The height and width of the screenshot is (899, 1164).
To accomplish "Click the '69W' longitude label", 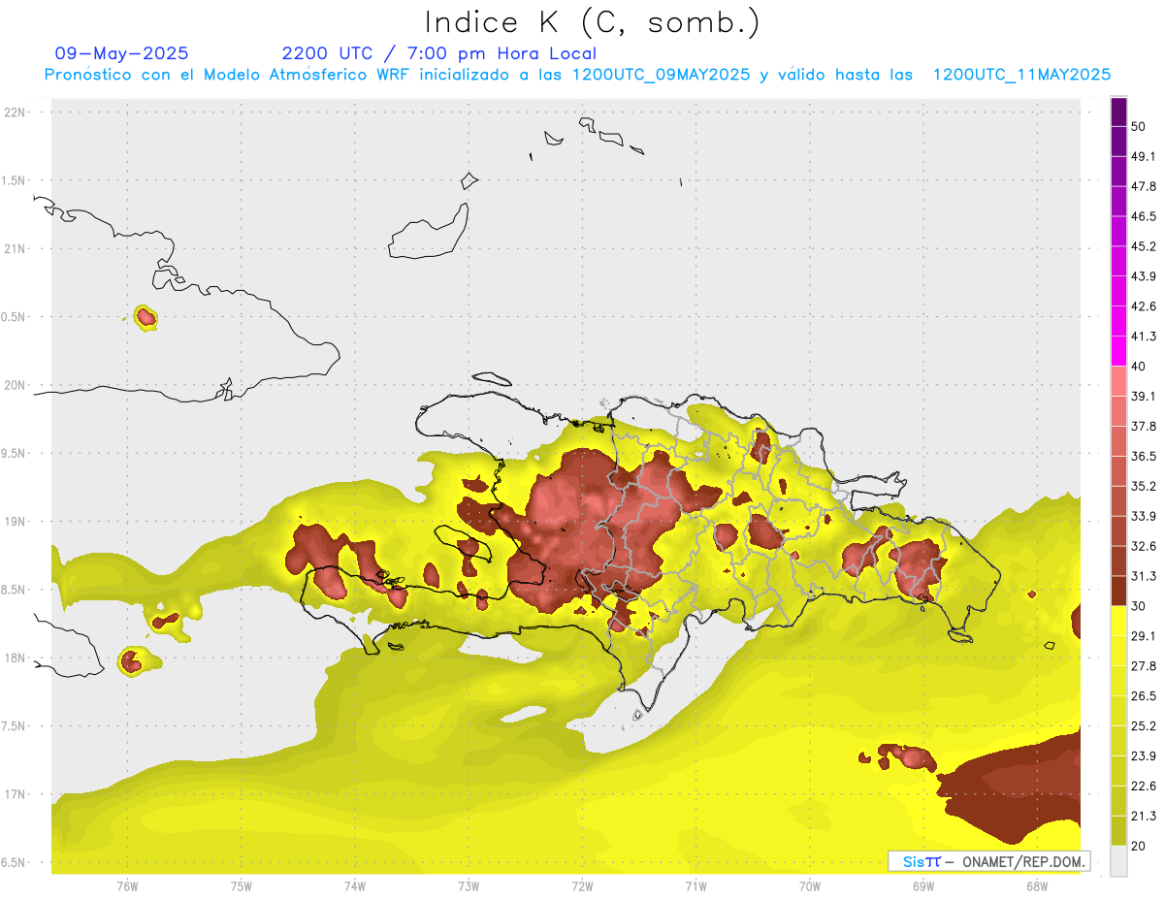I will pyautogui.click(x=922, y=885).
